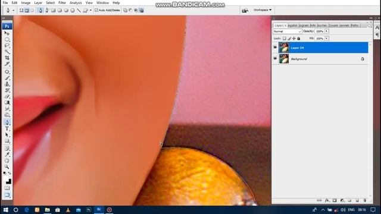Open the File menu
This screenshot has width=381, height=214.
click(5, 2)
